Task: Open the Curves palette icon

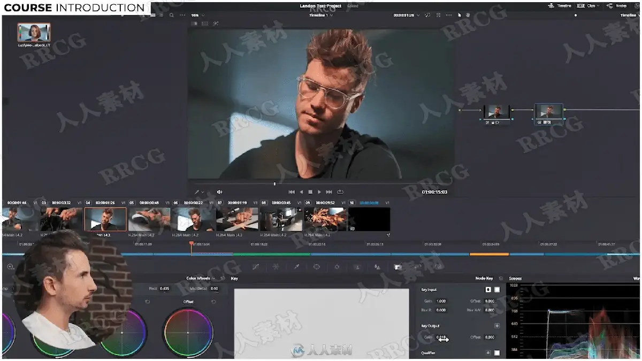Action: (x=256, y=266)
